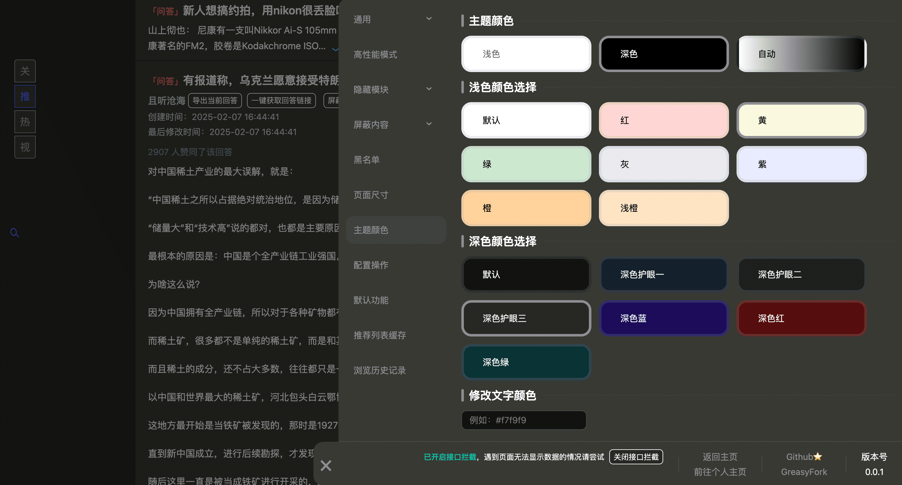Click the search magnifier icon

[14, 233]
